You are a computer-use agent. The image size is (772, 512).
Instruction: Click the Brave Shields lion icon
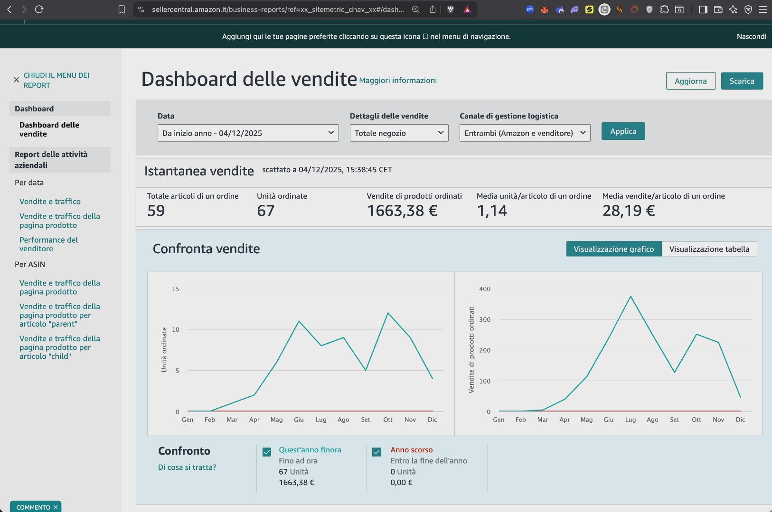[x=451, y=9]
